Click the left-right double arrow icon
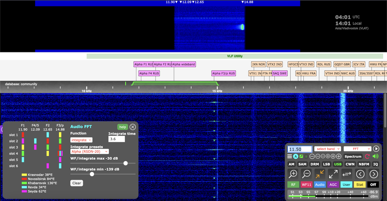 tap(347, 174)
